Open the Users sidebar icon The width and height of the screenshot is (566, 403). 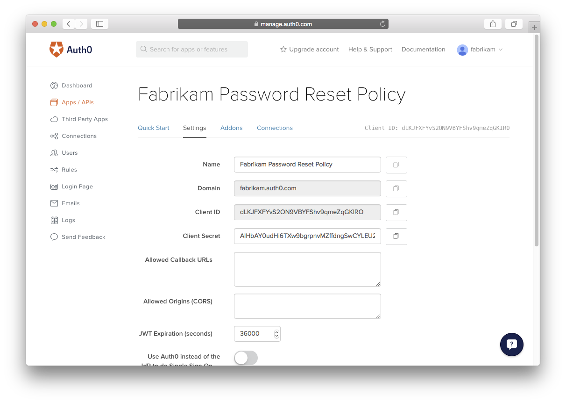pos(54,153)
